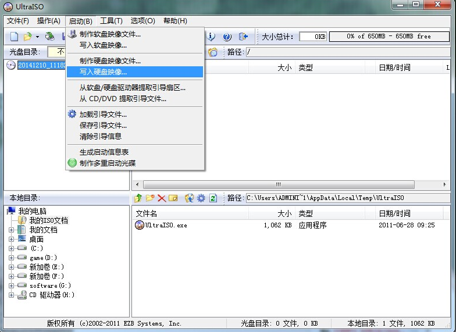The image size is (456, 332).
Task: Click the right arrow of horizontal scrollbar
Action: tap(444, 185)
